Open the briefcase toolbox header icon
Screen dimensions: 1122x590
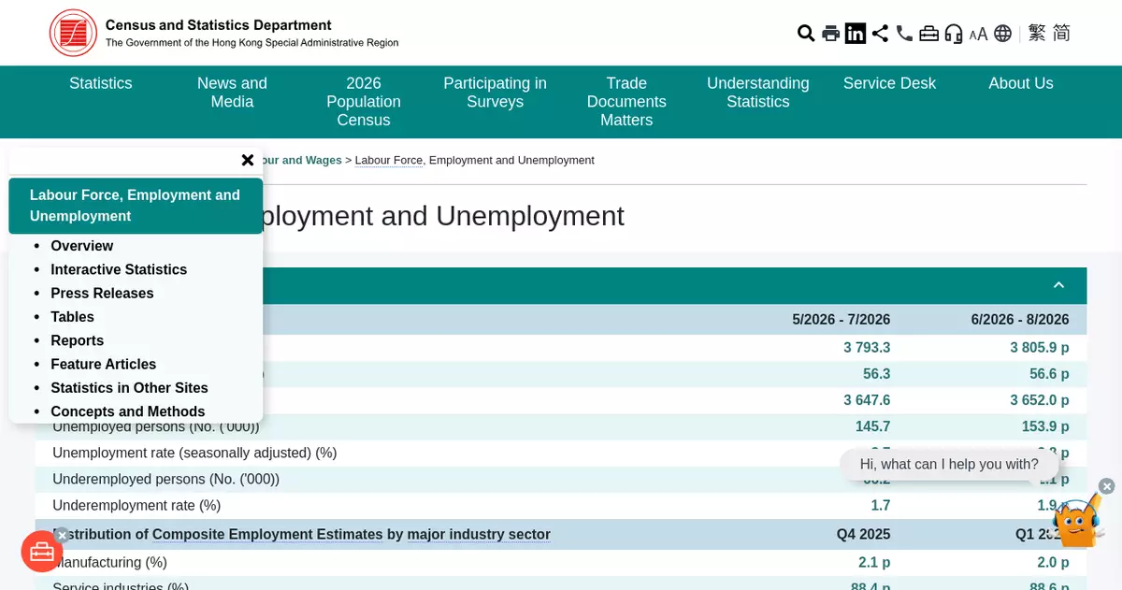tap(928, 34)
